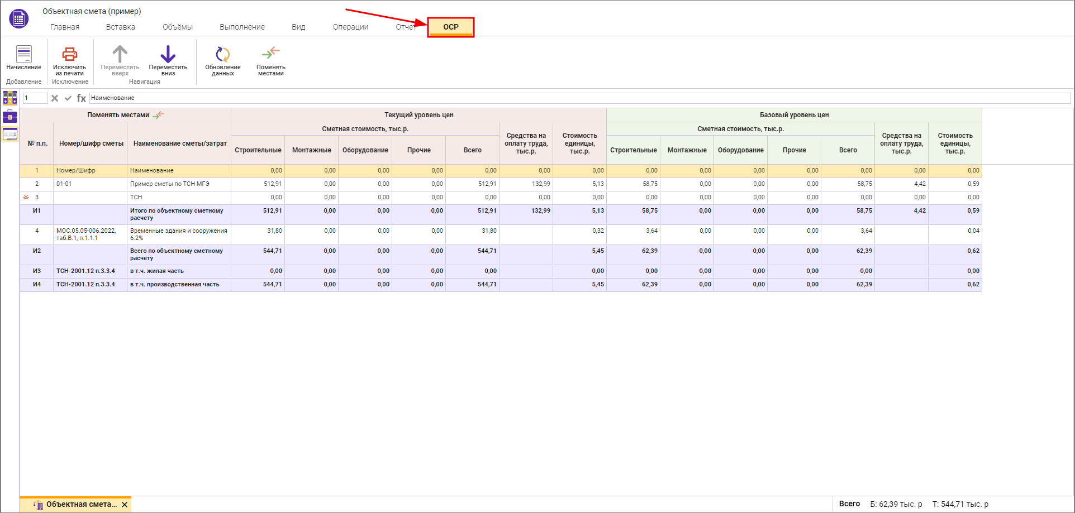Click the cell-number box showing 1
1075x513 pixels.
35,98
